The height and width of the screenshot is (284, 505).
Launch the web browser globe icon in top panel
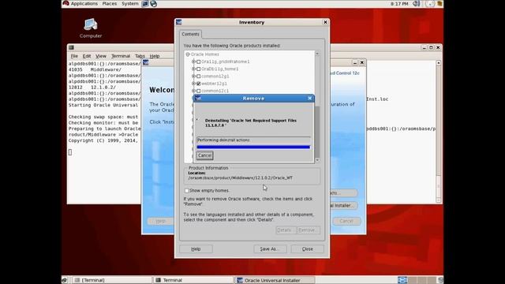154,4
